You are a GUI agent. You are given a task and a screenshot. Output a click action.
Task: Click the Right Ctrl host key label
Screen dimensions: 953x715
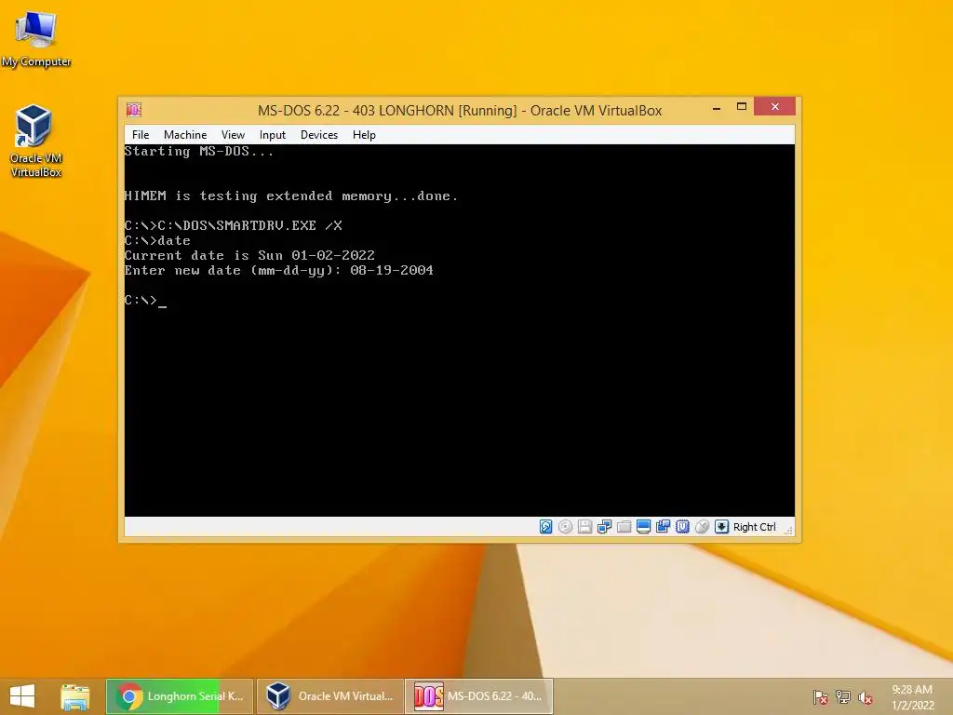point(754,527)
